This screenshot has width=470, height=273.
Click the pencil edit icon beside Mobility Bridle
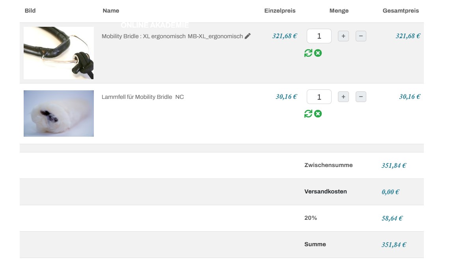point(248,36)
